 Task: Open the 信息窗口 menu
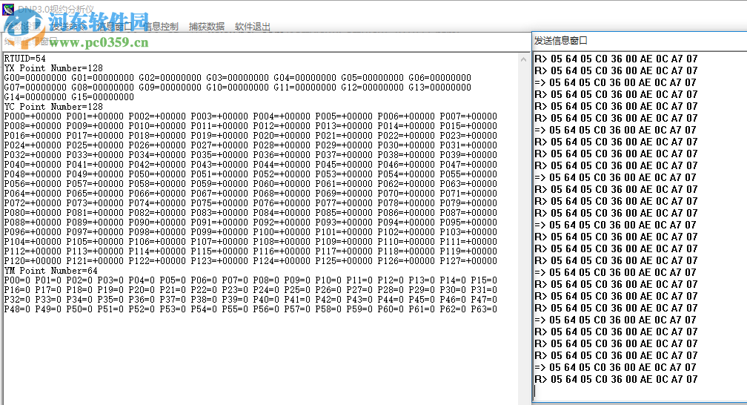point(115,27)
